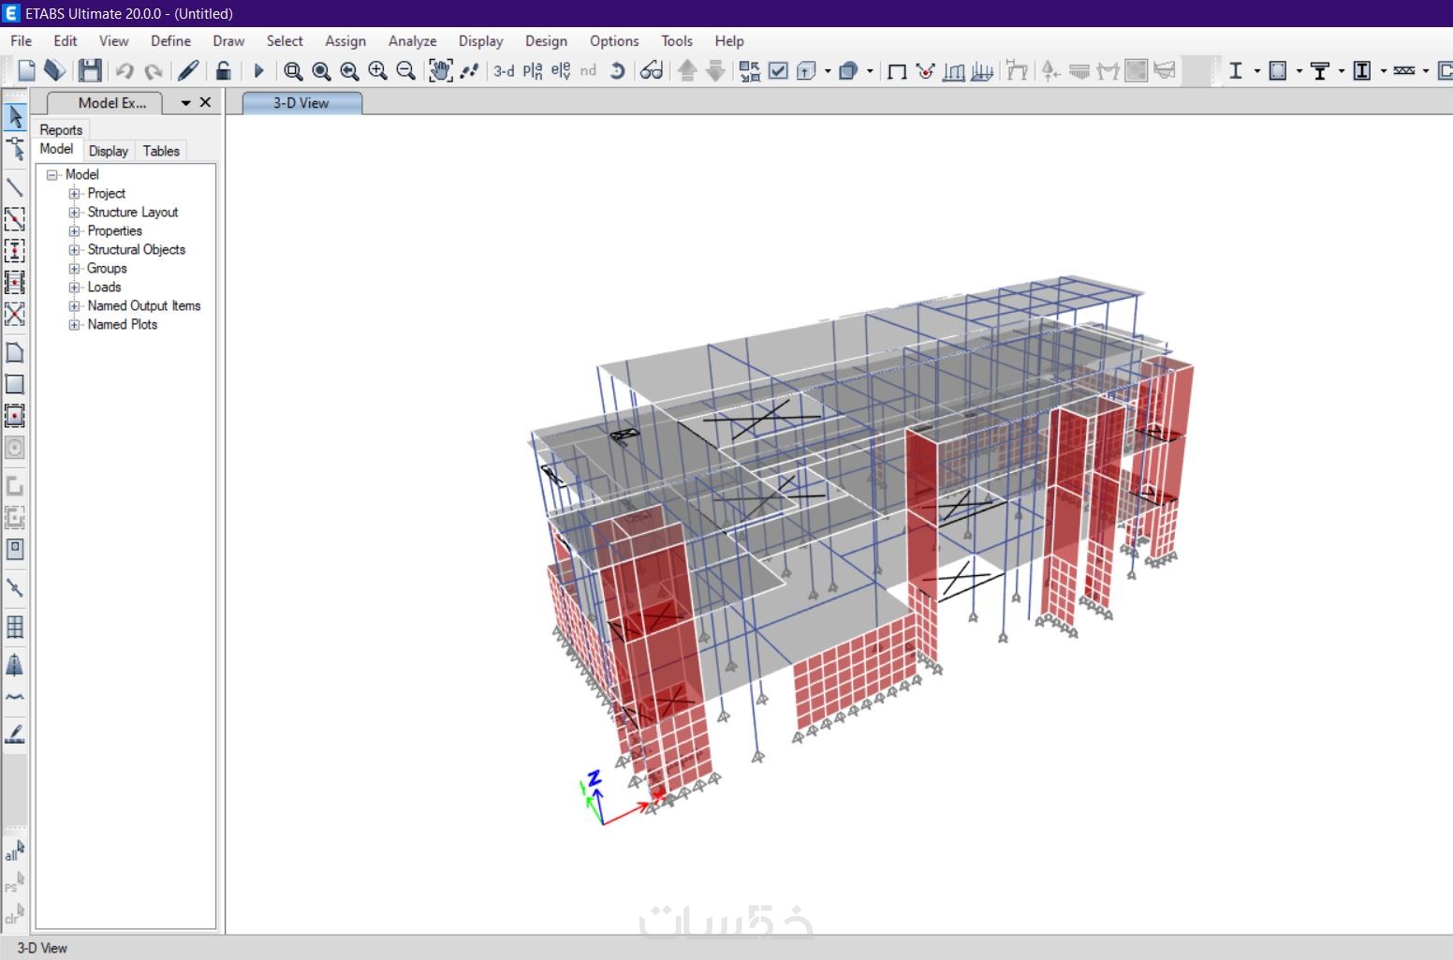Open the steel joist design dropdown arrow
Image resolution: width=1453 pixels, height=960 pixels.
pos(1425,71)
